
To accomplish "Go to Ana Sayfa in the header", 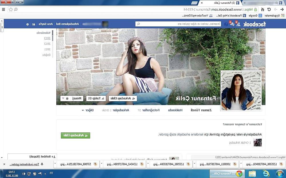I will click(x=46, y=24).
